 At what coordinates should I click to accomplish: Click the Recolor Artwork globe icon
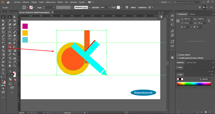pos(127,7)
